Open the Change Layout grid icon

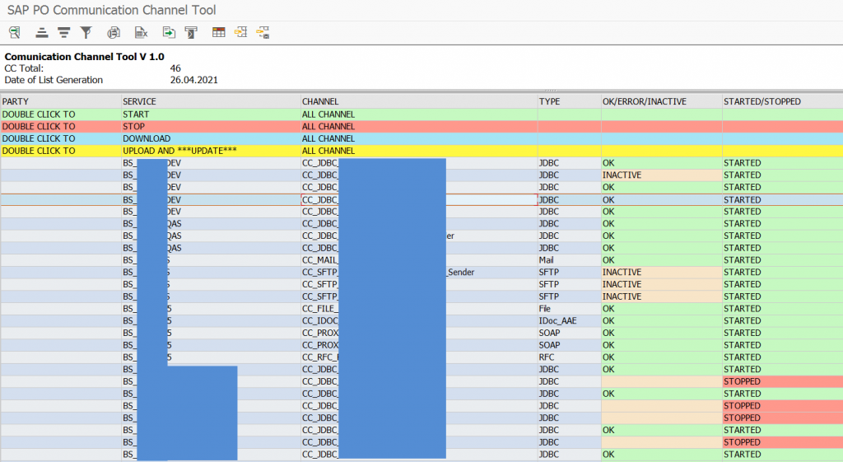[x=219, y=32]
